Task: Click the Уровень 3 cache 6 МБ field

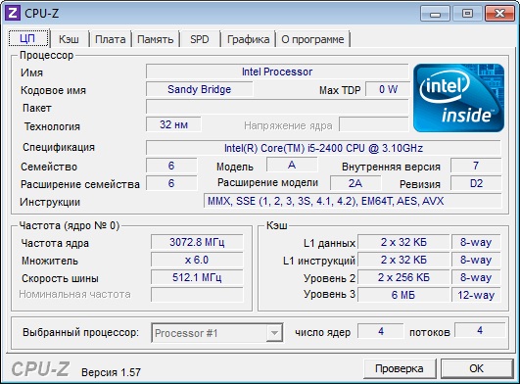Action: (x=403, y=295)
